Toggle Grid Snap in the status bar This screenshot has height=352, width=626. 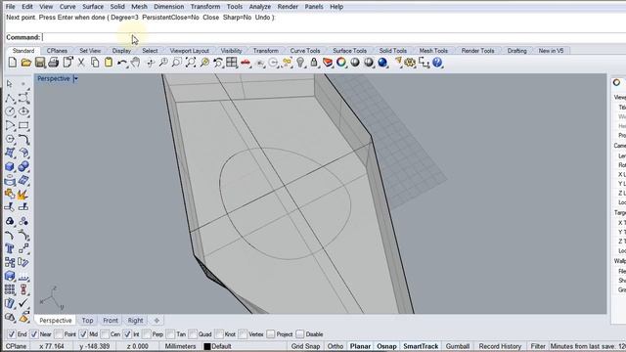coord(305,346)
